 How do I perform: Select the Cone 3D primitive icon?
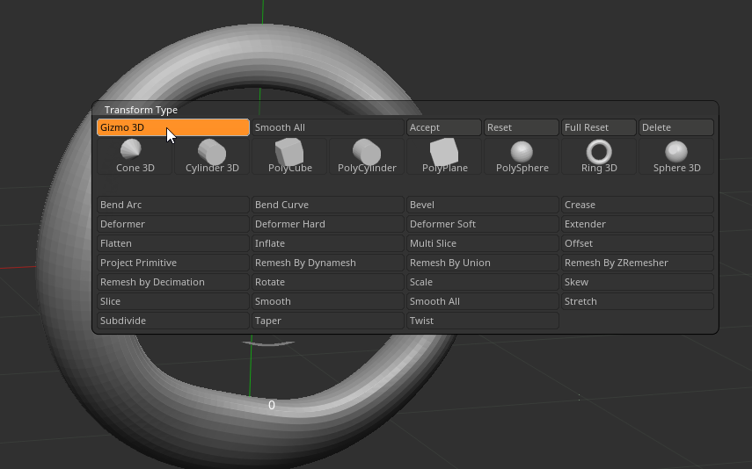pos(135,155)
